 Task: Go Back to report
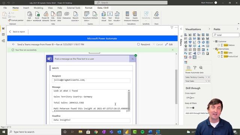17,31
